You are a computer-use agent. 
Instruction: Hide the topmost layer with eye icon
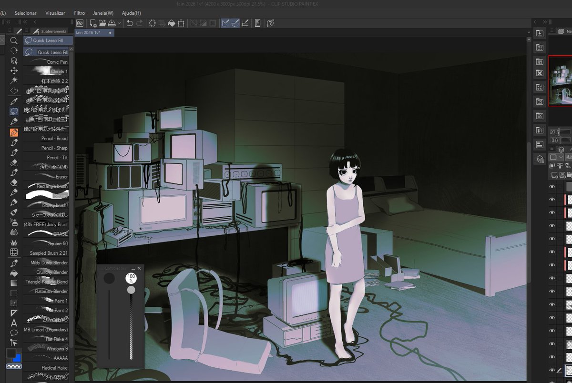click(x=552, y=186)
